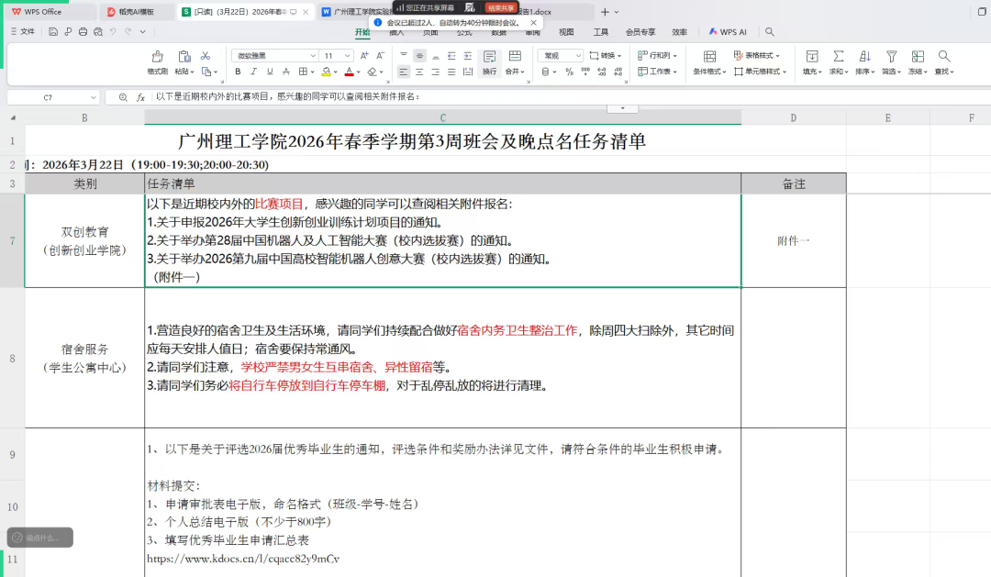Open the 视图 (View) ribbon tab

point(566,32)
